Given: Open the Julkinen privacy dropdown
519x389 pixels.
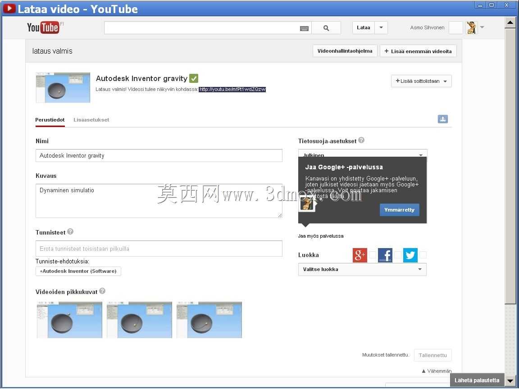Looking at the screenshot, I should (x=362, y=154).
